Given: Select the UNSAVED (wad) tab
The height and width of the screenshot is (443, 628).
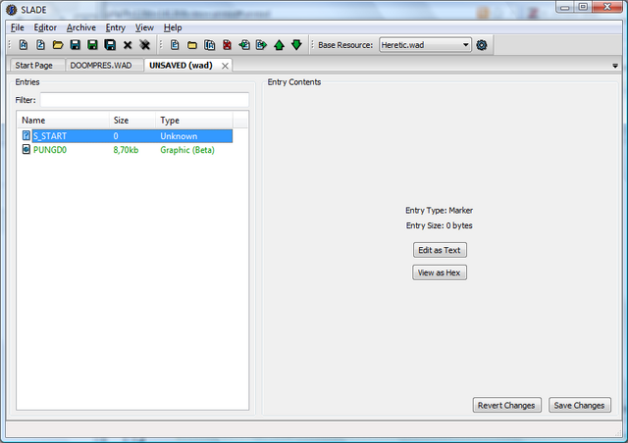Looking at the screenshot, I should pos(181,66).
